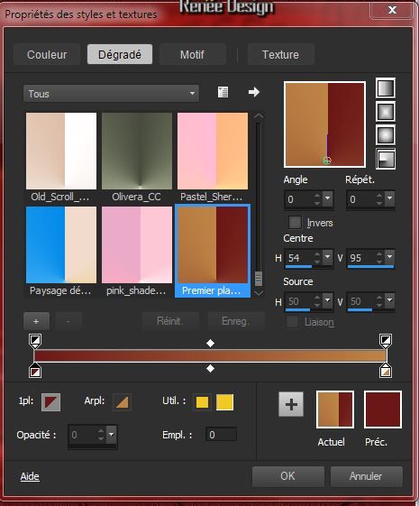Enable the Invers checkbox

295,222
